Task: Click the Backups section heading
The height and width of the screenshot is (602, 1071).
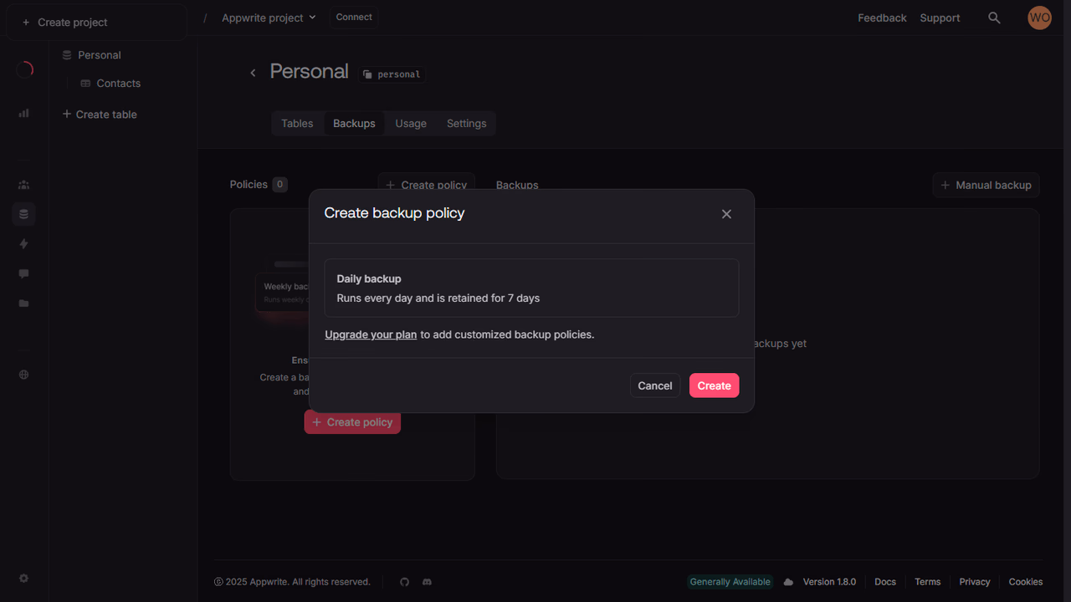Action: tap(517, 185)
